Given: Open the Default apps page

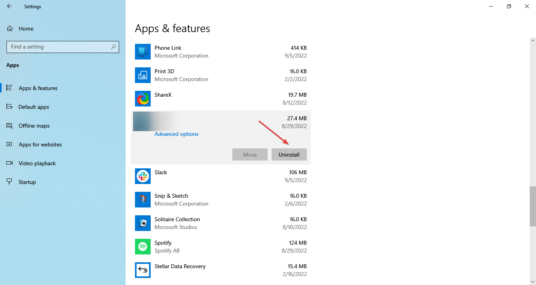Looking at the screenshot, I should [63, 107].
